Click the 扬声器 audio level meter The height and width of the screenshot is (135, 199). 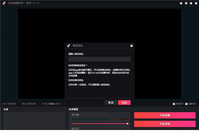click(x=99, y=119)
